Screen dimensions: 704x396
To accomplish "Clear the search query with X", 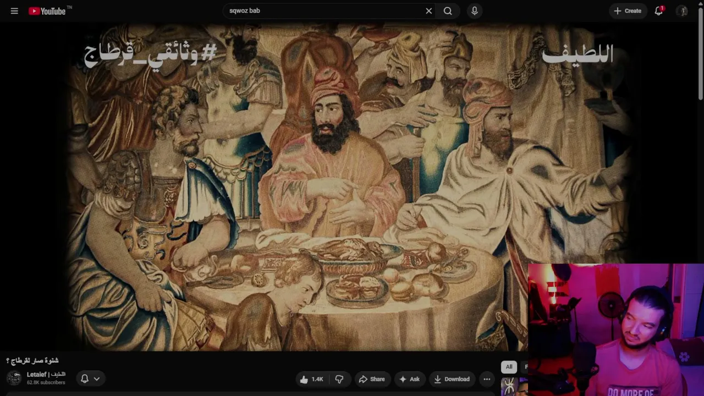I will [x=429, y=11].
